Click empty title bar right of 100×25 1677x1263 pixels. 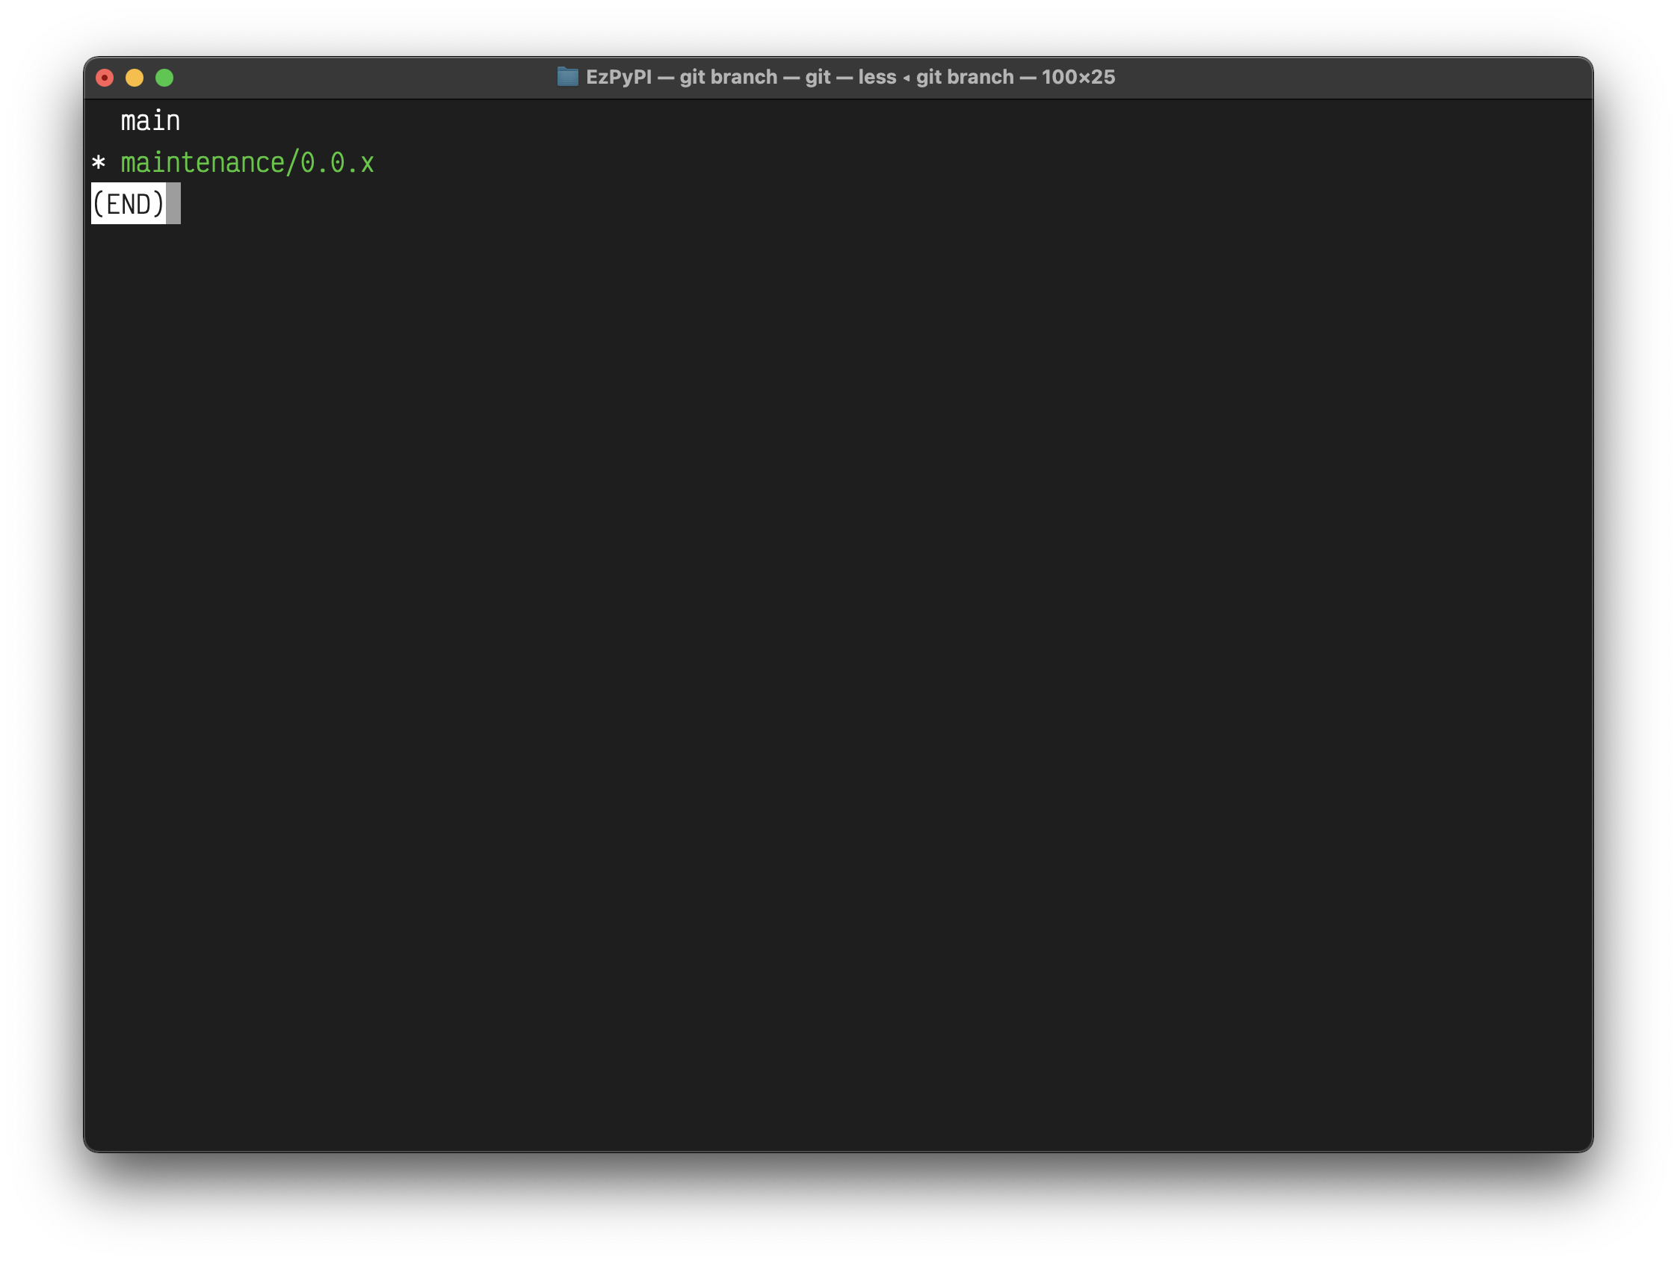point(1350,77)
